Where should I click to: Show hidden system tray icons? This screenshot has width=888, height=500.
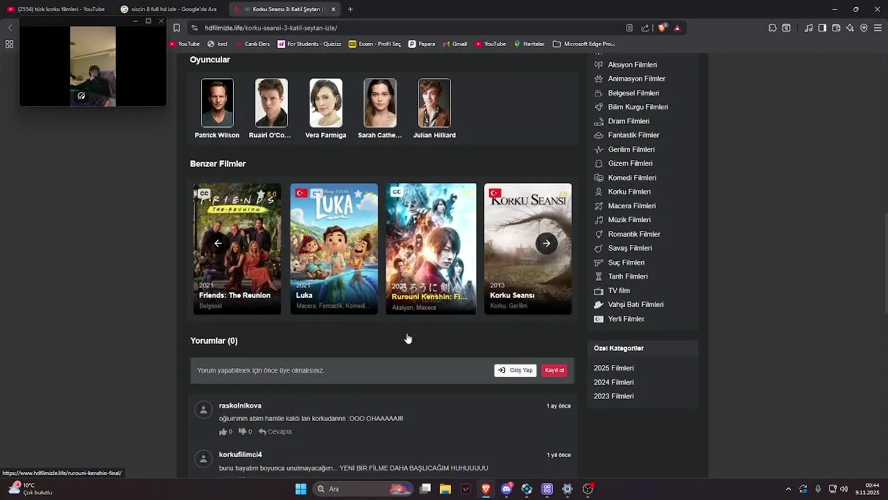click(788, 489)
